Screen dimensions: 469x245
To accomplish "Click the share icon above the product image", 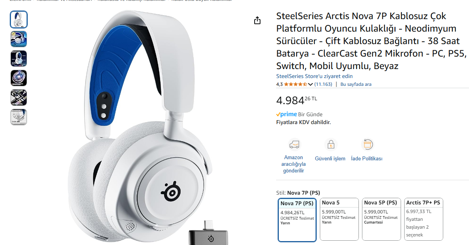I will point(257,20).
